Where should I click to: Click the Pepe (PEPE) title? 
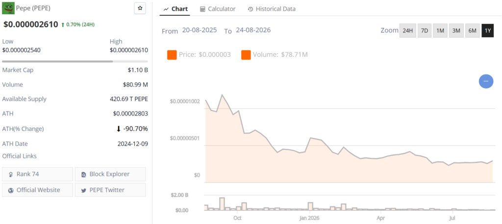[x=33, y=8]
